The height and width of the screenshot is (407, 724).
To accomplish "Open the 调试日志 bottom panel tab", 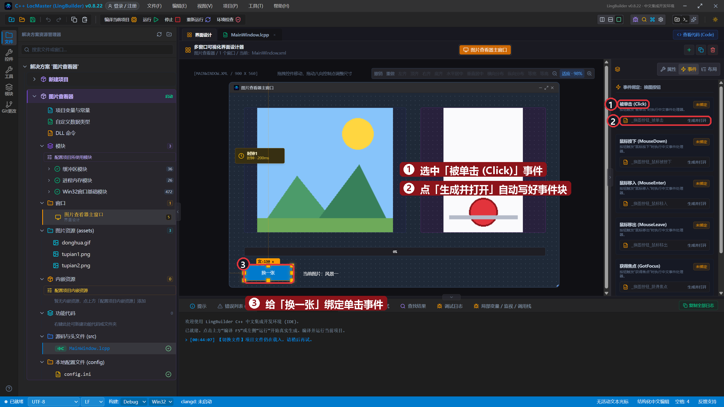I will 449,306.
